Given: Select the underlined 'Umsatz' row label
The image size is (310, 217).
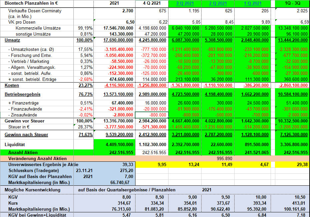Looking at the screenshot, I should click(12, 40).
